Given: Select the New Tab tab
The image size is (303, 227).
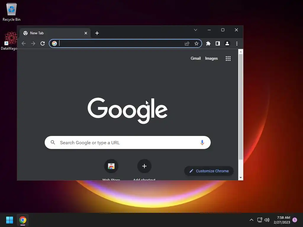Looking at the screenshot, I should click(x=55, y=33).
